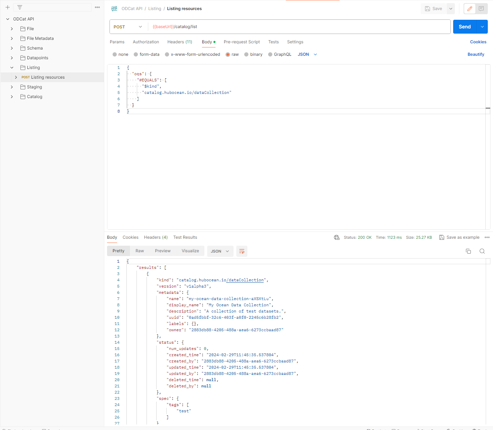Collapse the ODCat API collection
This screenshot has height=430, width=493.
[x=8, y=19]
